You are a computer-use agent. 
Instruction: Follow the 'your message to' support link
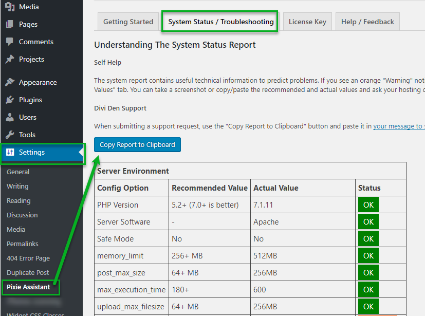pos(398,126)
